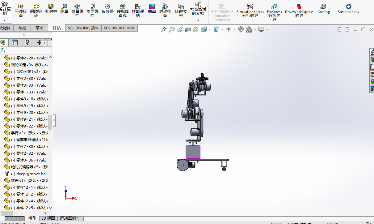The height and width of the screenshot is (224, 374).
Task: Expand Design Study (设计算例) dropdown arrow
Action: click(5, 21)
